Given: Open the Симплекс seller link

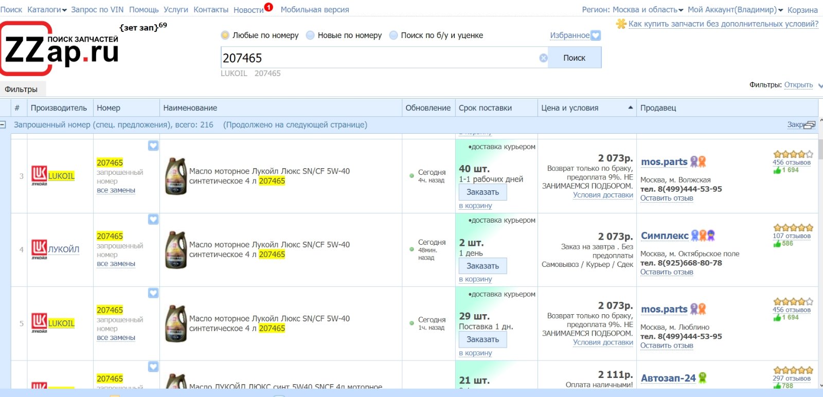Looking at the screenshot, I should point(665,236).
